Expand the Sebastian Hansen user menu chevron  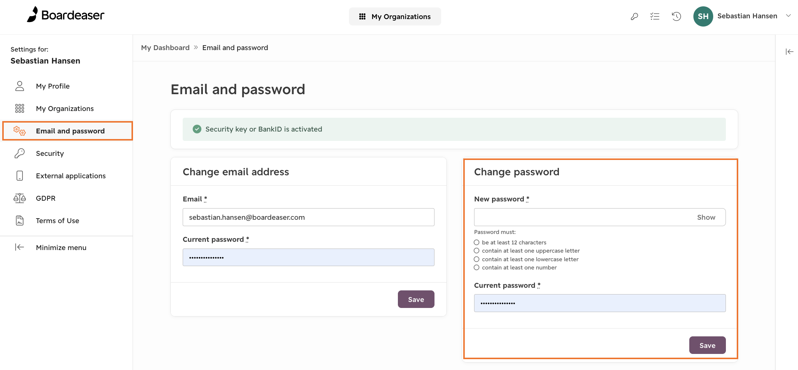click(x=788, y=16)
